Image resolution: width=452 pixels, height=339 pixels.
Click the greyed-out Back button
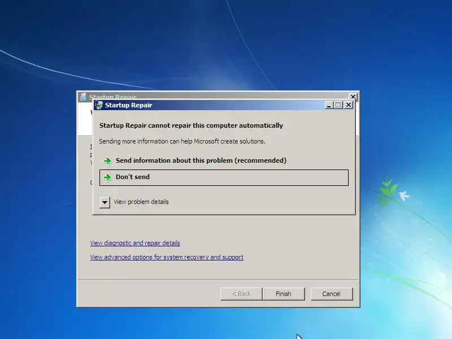click(241, 294)
